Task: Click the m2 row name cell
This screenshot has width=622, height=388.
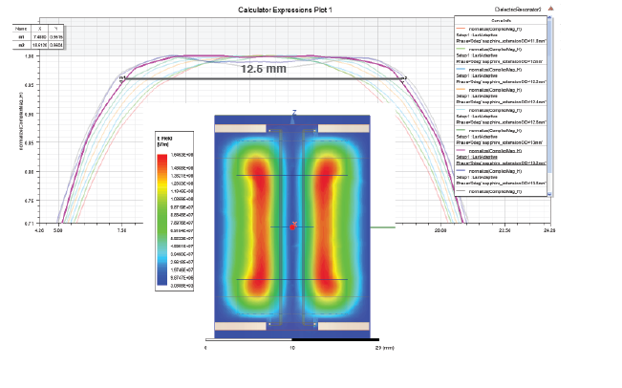Action: coord(21,45)
